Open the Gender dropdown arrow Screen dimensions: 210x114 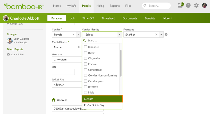pos(78,35)
